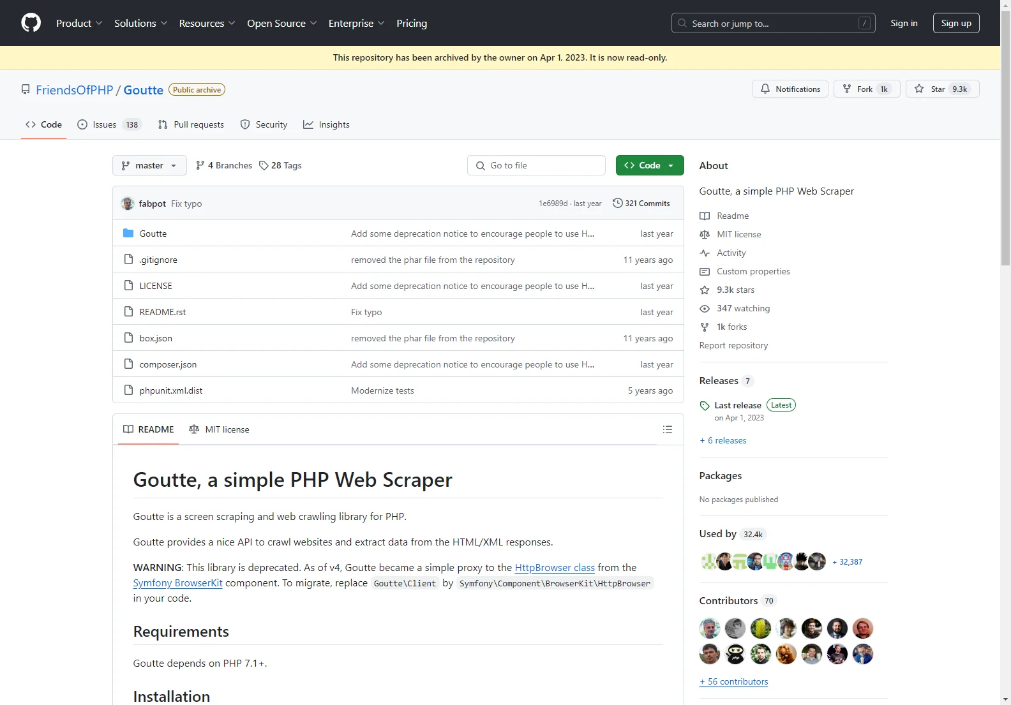The image size is (1011, 705).
Task: View the 28 Tags link
Action: coord(280,165)
